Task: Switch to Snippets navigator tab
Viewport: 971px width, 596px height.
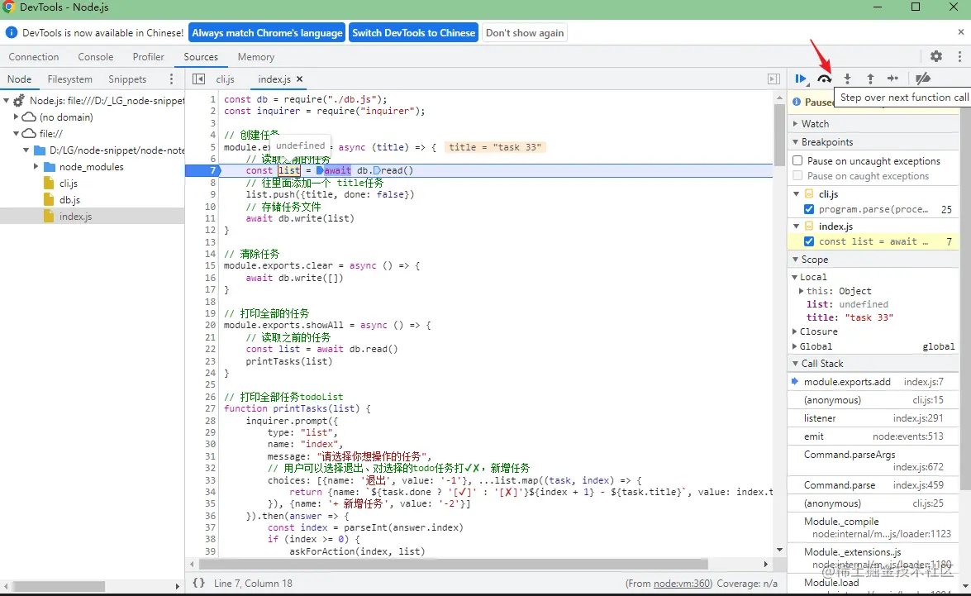Action: click(127, 79)
